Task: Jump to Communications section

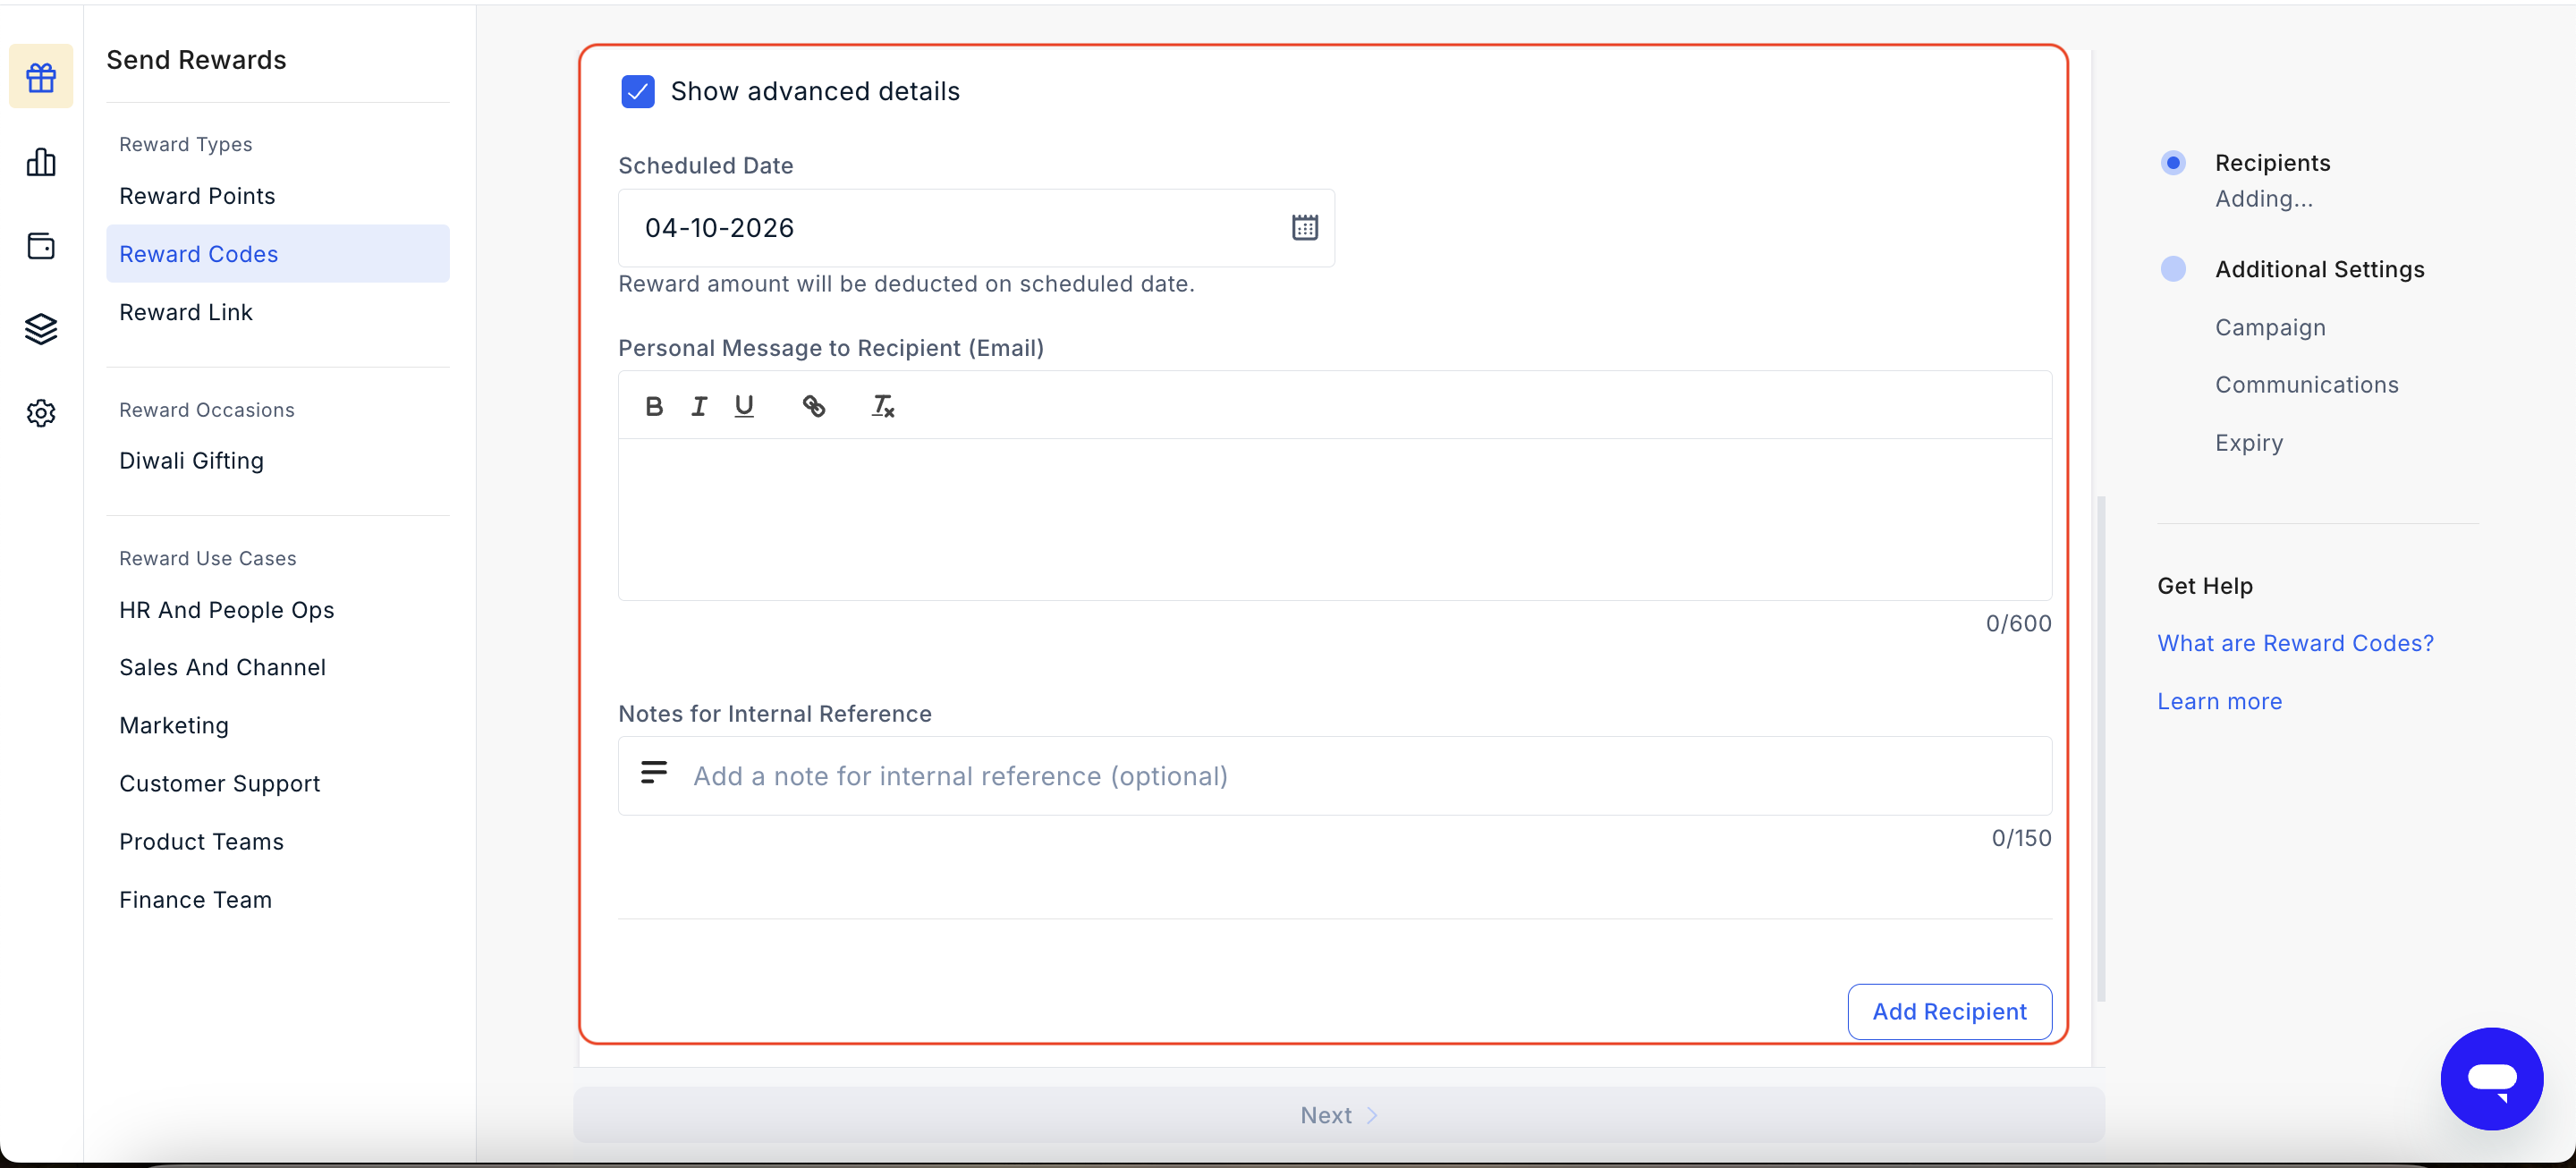Action: (2306, 385)
